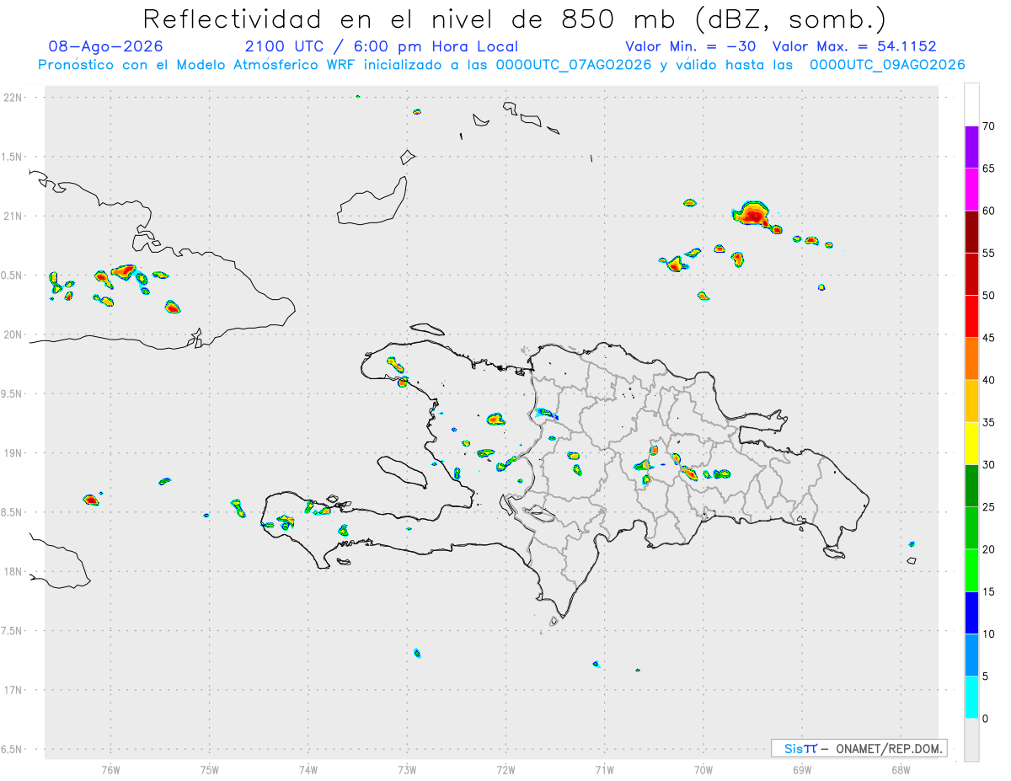
Task: Click the '74W' longitude axis label
Action: pyautogui.click(x=308, y=769)
